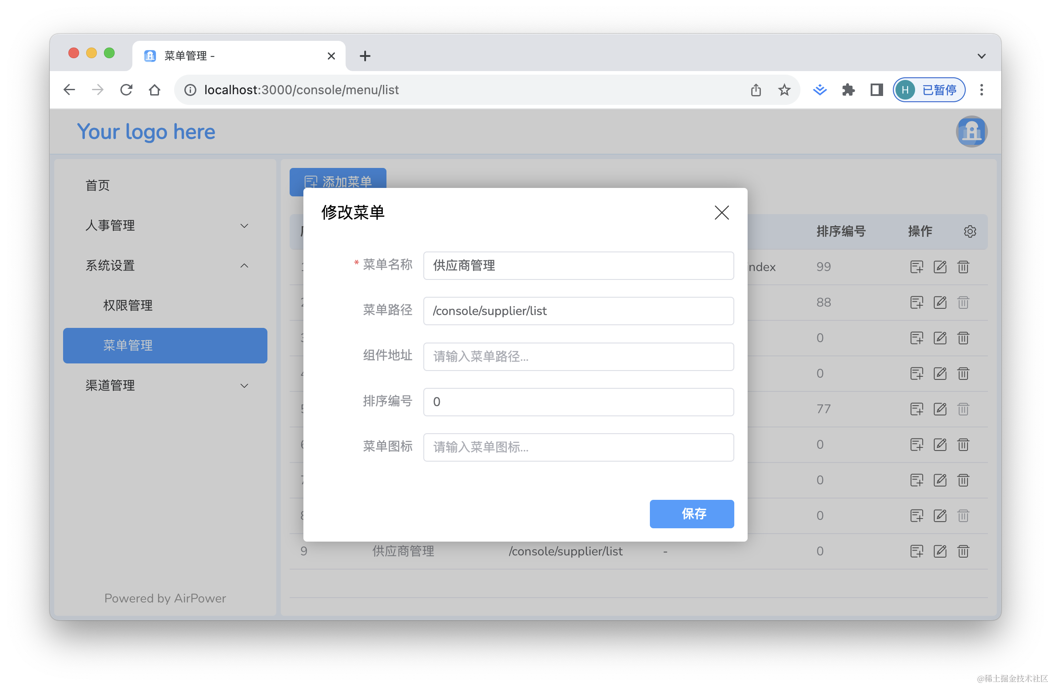
Task: Click the user avatar icon in the top right
Action: coord(971,132)
